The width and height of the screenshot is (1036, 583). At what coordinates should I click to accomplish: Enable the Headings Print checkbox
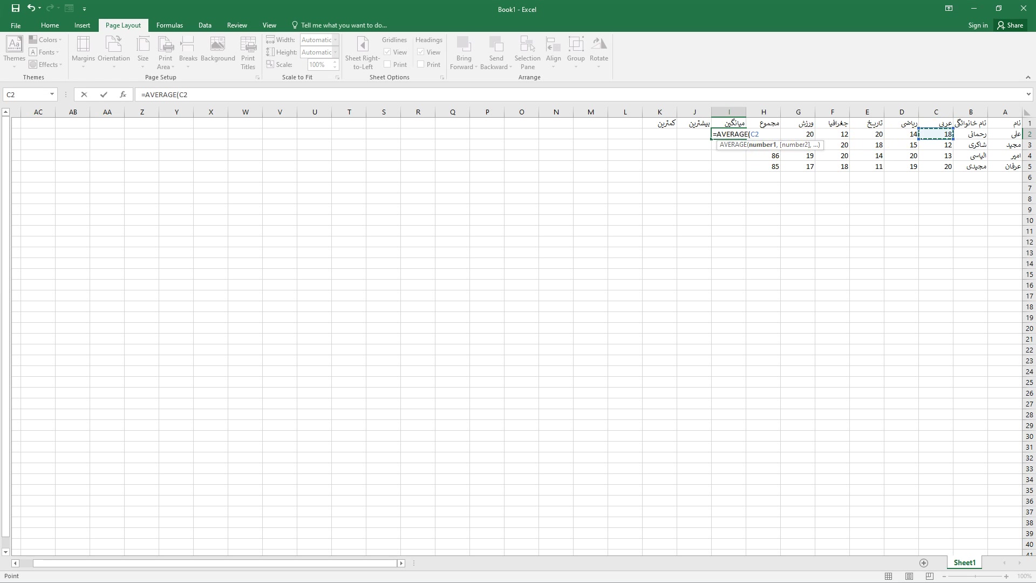(x=421, y=65)
